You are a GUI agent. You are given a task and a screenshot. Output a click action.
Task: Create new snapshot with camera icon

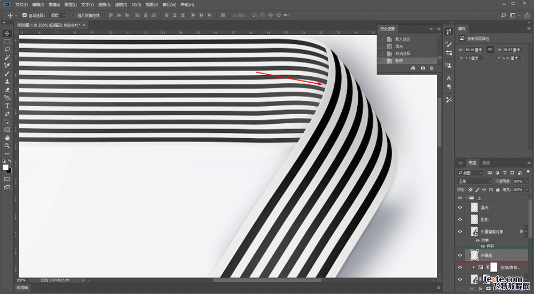422,68
